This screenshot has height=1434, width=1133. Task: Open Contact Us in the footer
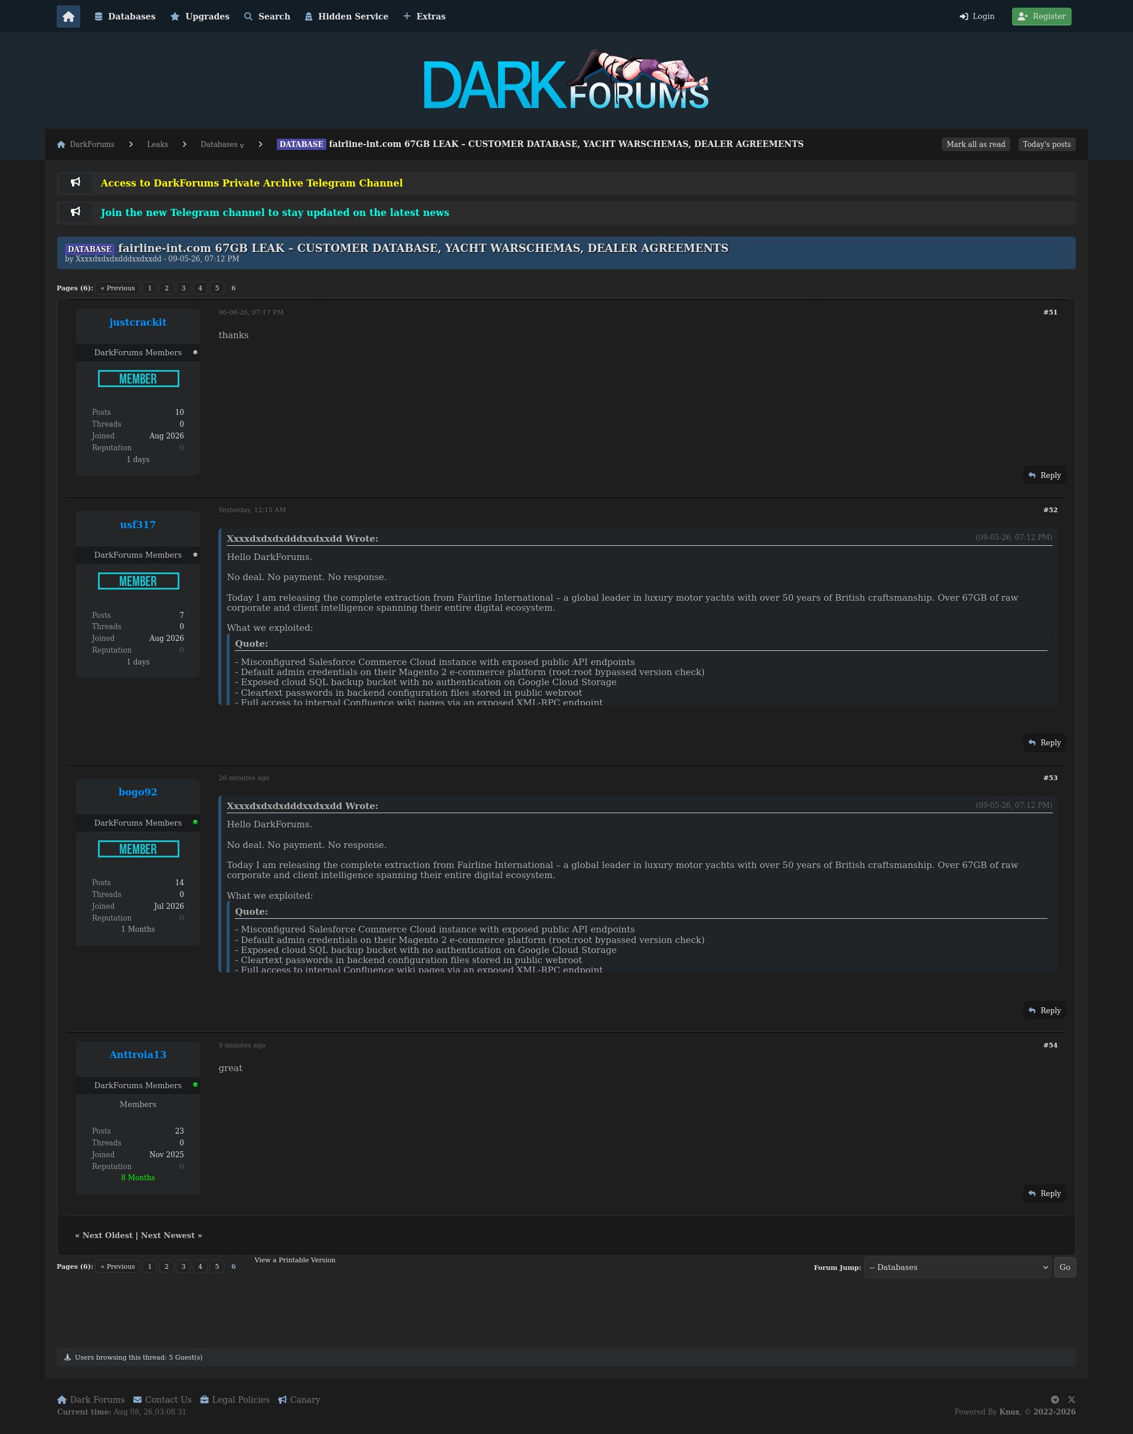coord(162,1400)
